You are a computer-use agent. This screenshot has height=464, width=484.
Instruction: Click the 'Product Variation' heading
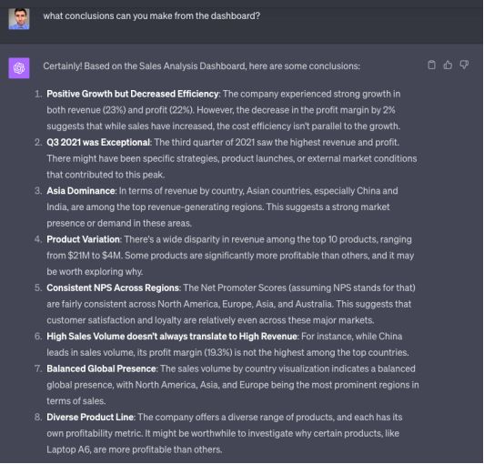pyautogui.click(x=83, y=239)
